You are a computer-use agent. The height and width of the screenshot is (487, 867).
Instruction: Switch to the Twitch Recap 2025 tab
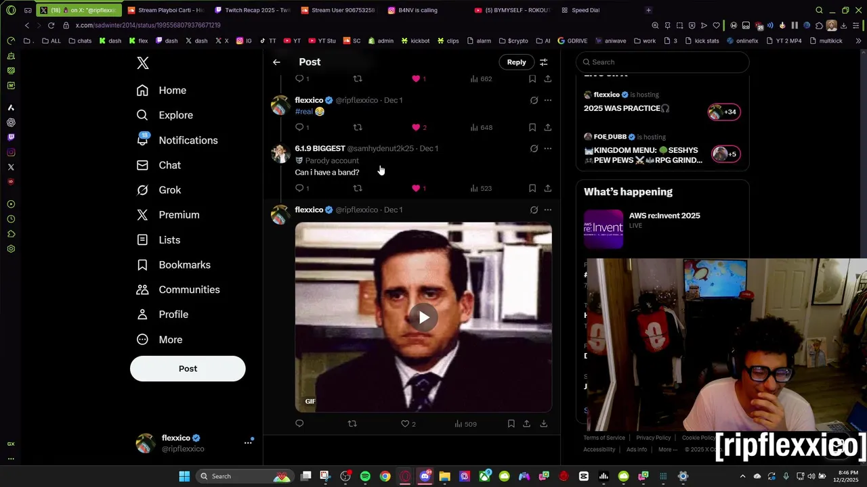(x=252, y=10)
